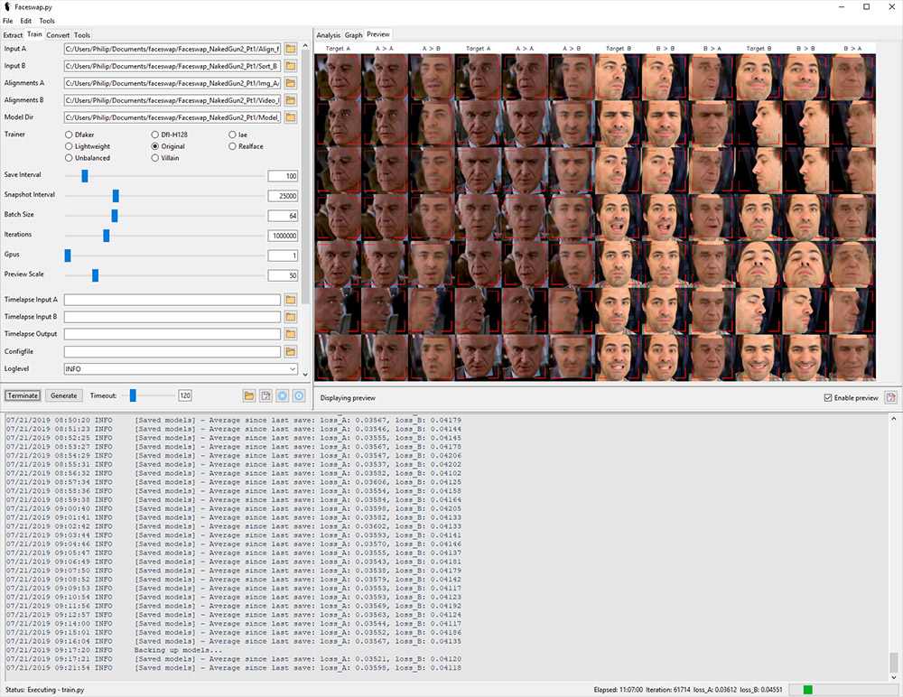The height and width of the screenshot is (697, 903).
Task: Open the Edit menu
Action: coord(26,21)
